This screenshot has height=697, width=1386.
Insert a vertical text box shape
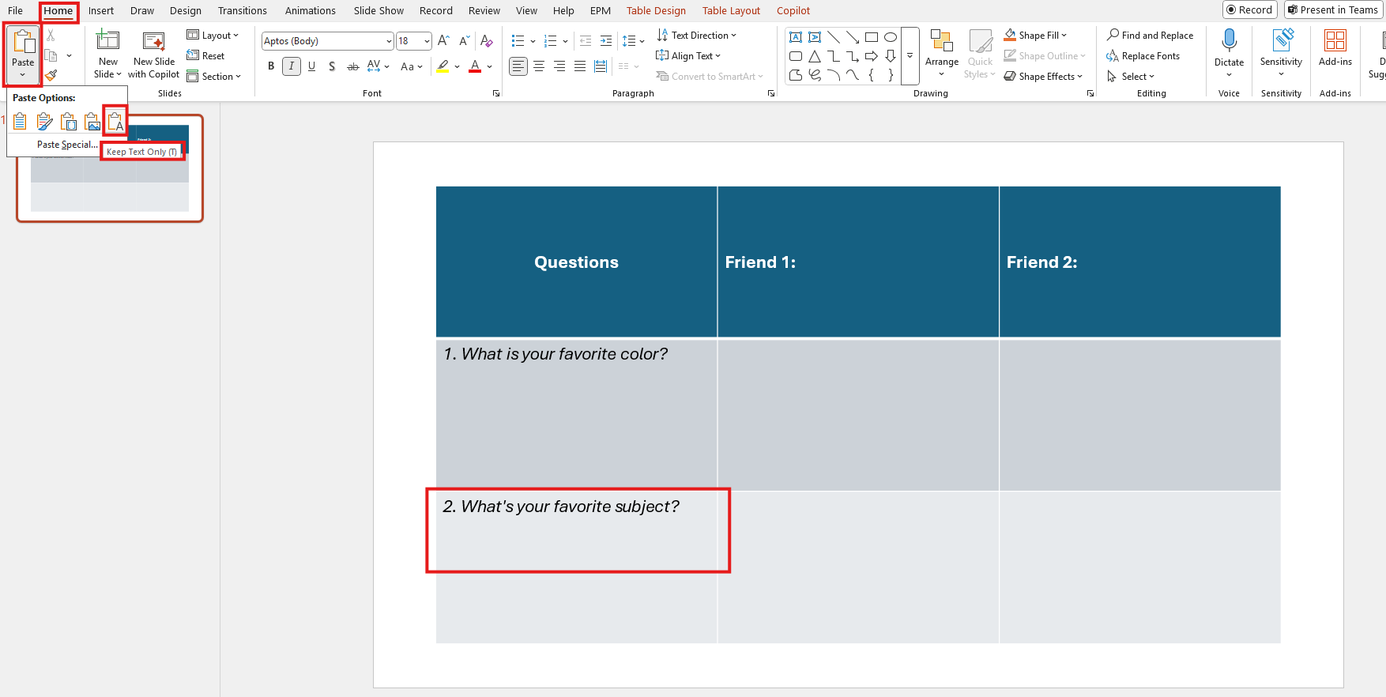(x=815, y=37)
